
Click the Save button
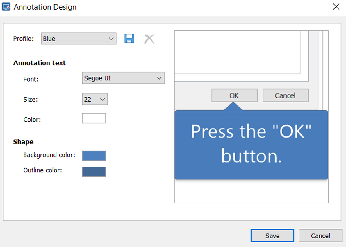pyautogui.click(x=272, y=236)
